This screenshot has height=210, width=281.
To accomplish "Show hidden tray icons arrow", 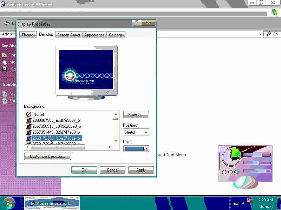I will click(243, 203).
